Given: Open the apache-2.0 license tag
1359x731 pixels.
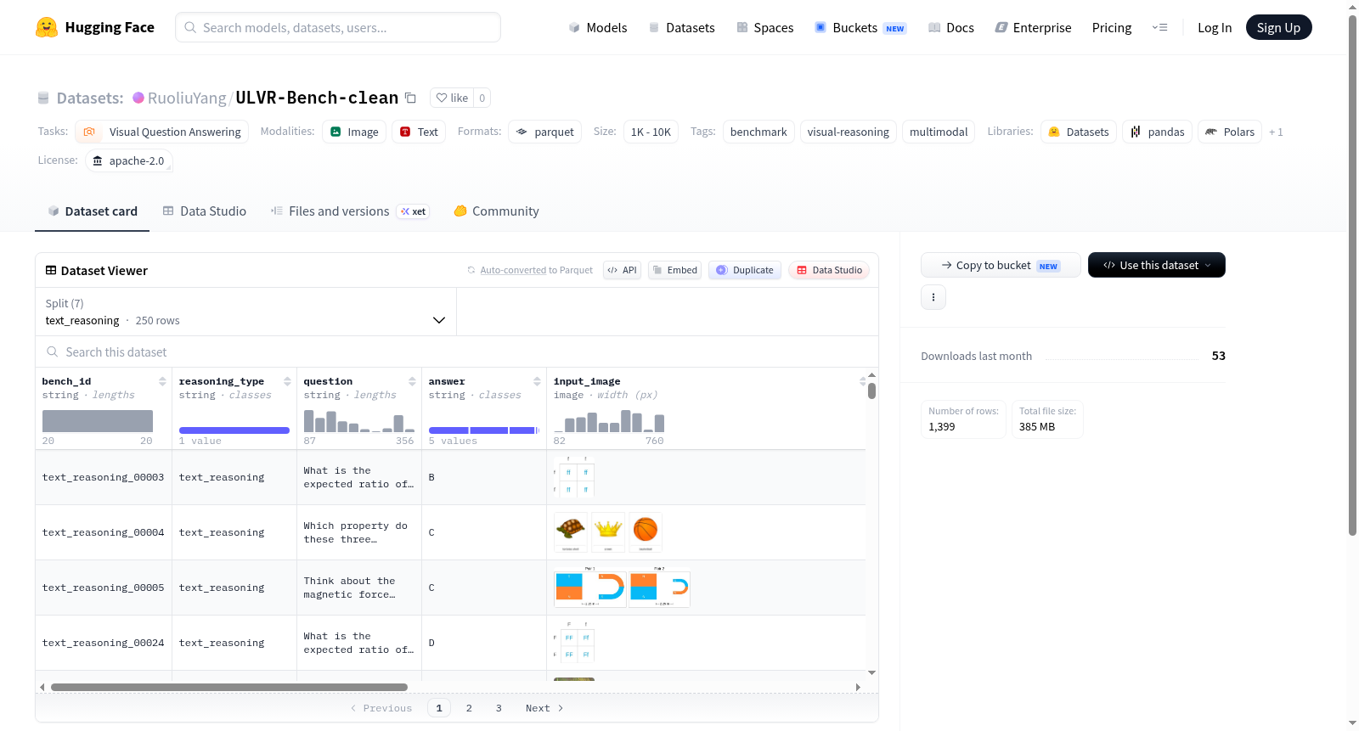Looking at the screenshot, I should (x=129, y=160).
